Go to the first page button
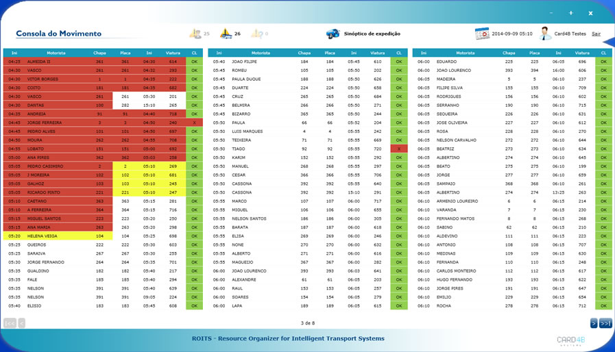 tap(10, 323)
